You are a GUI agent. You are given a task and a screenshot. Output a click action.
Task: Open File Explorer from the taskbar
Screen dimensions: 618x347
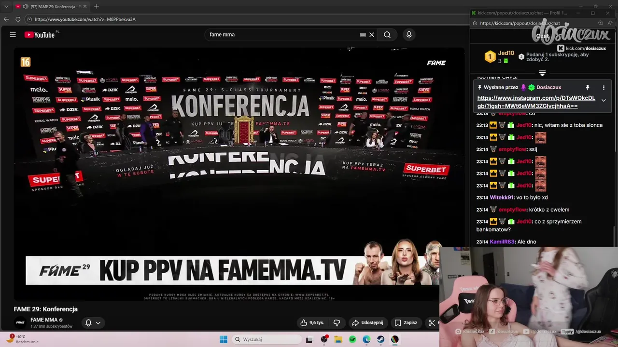pos(338,339)
